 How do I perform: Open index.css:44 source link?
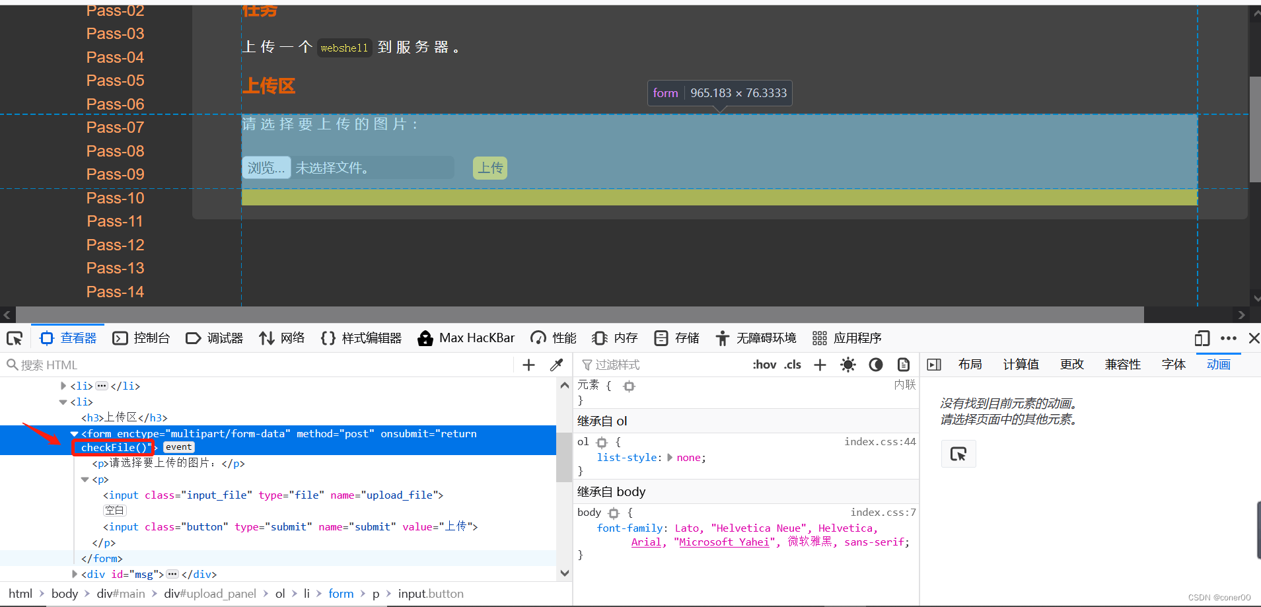(879, 441)
